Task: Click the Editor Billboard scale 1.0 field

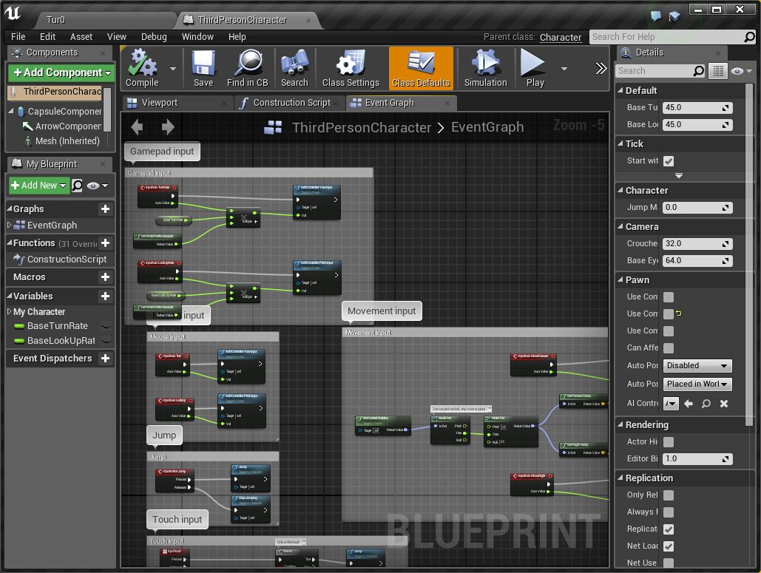Action: point(697,459)
